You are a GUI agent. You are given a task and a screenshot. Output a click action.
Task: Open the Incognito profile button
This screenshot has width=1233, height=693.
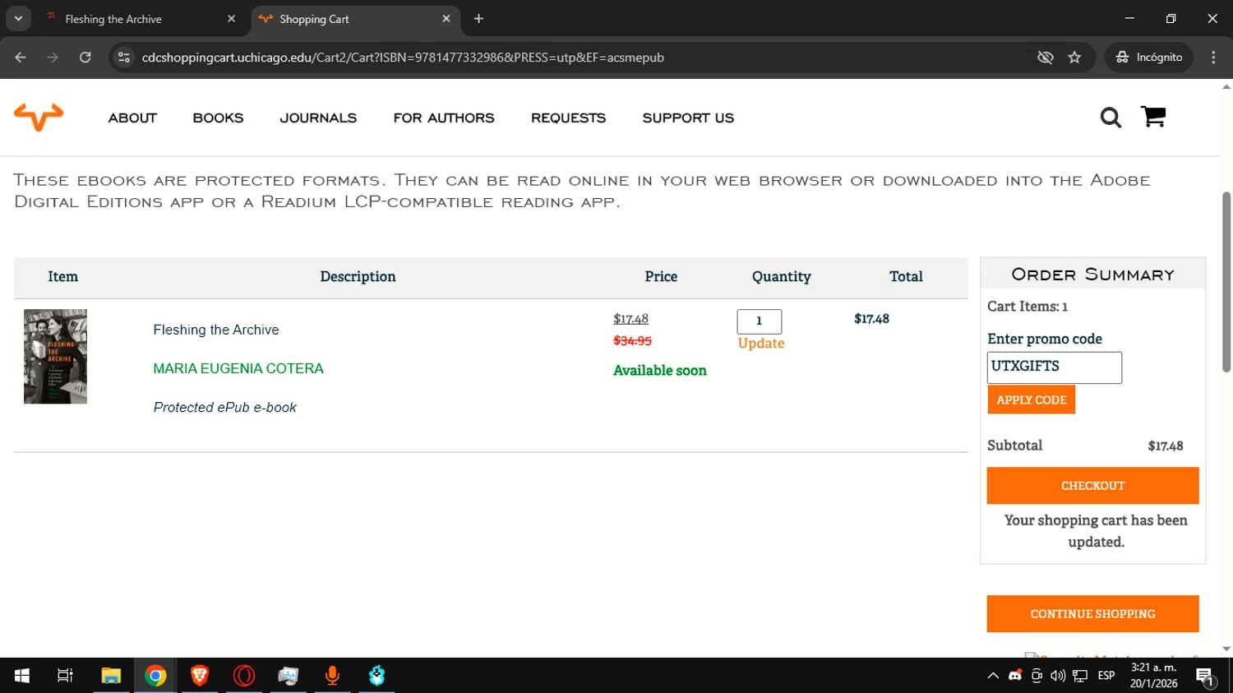(1148, 58)
